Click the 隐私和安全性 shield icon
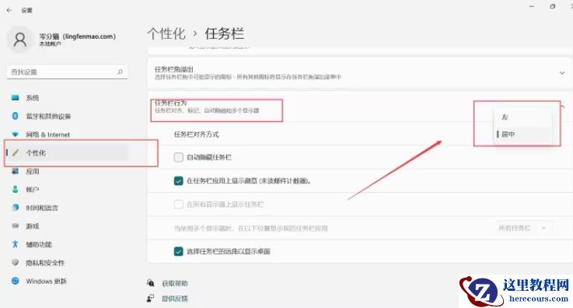The width and height of the screenshot is (573, 308). tap(15, 262)
